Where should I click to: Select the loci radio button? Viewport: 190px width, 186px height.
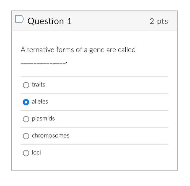point(26,153)
